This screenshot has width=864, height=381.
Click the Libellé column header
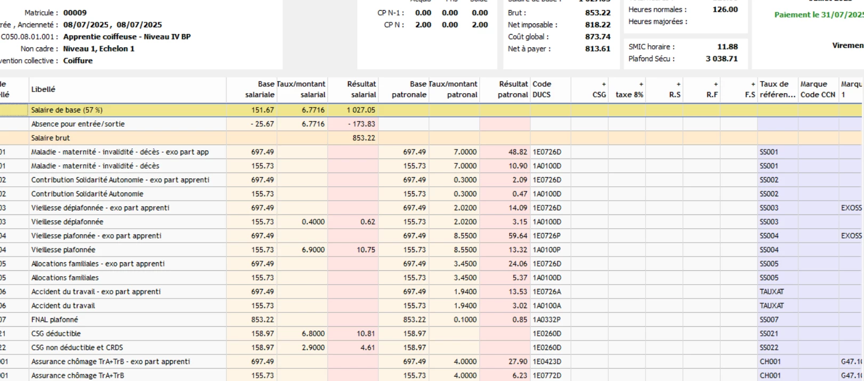pyautogui.click(x=43, y=89)
